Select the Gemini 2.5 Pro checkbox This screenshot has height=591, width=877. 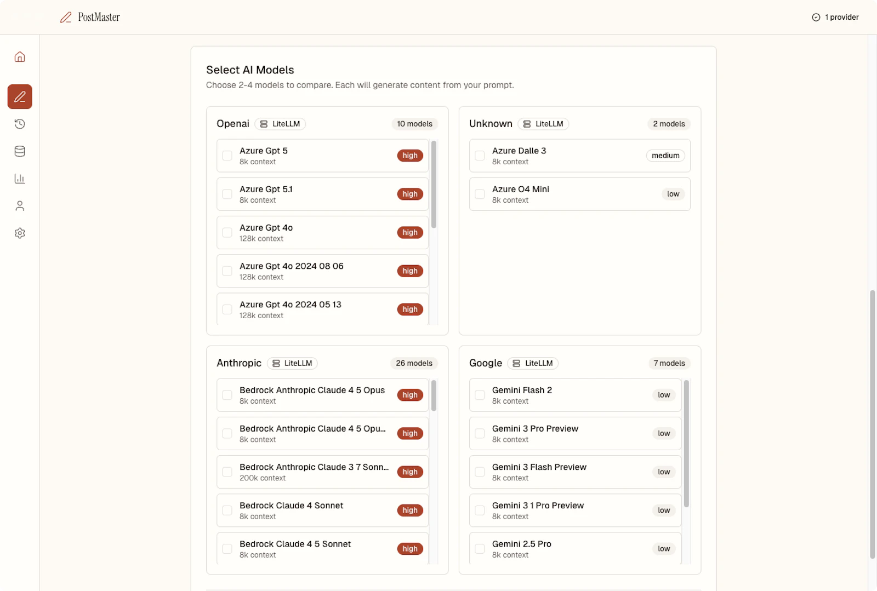(480, 549)
